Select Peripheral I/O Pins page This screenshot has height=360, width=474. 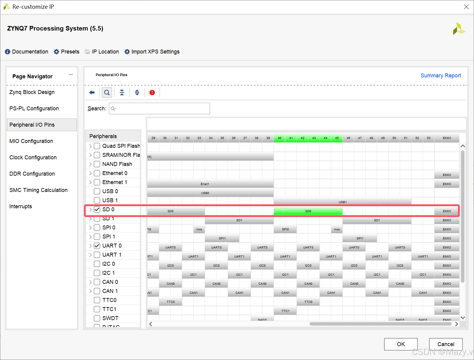42,125
